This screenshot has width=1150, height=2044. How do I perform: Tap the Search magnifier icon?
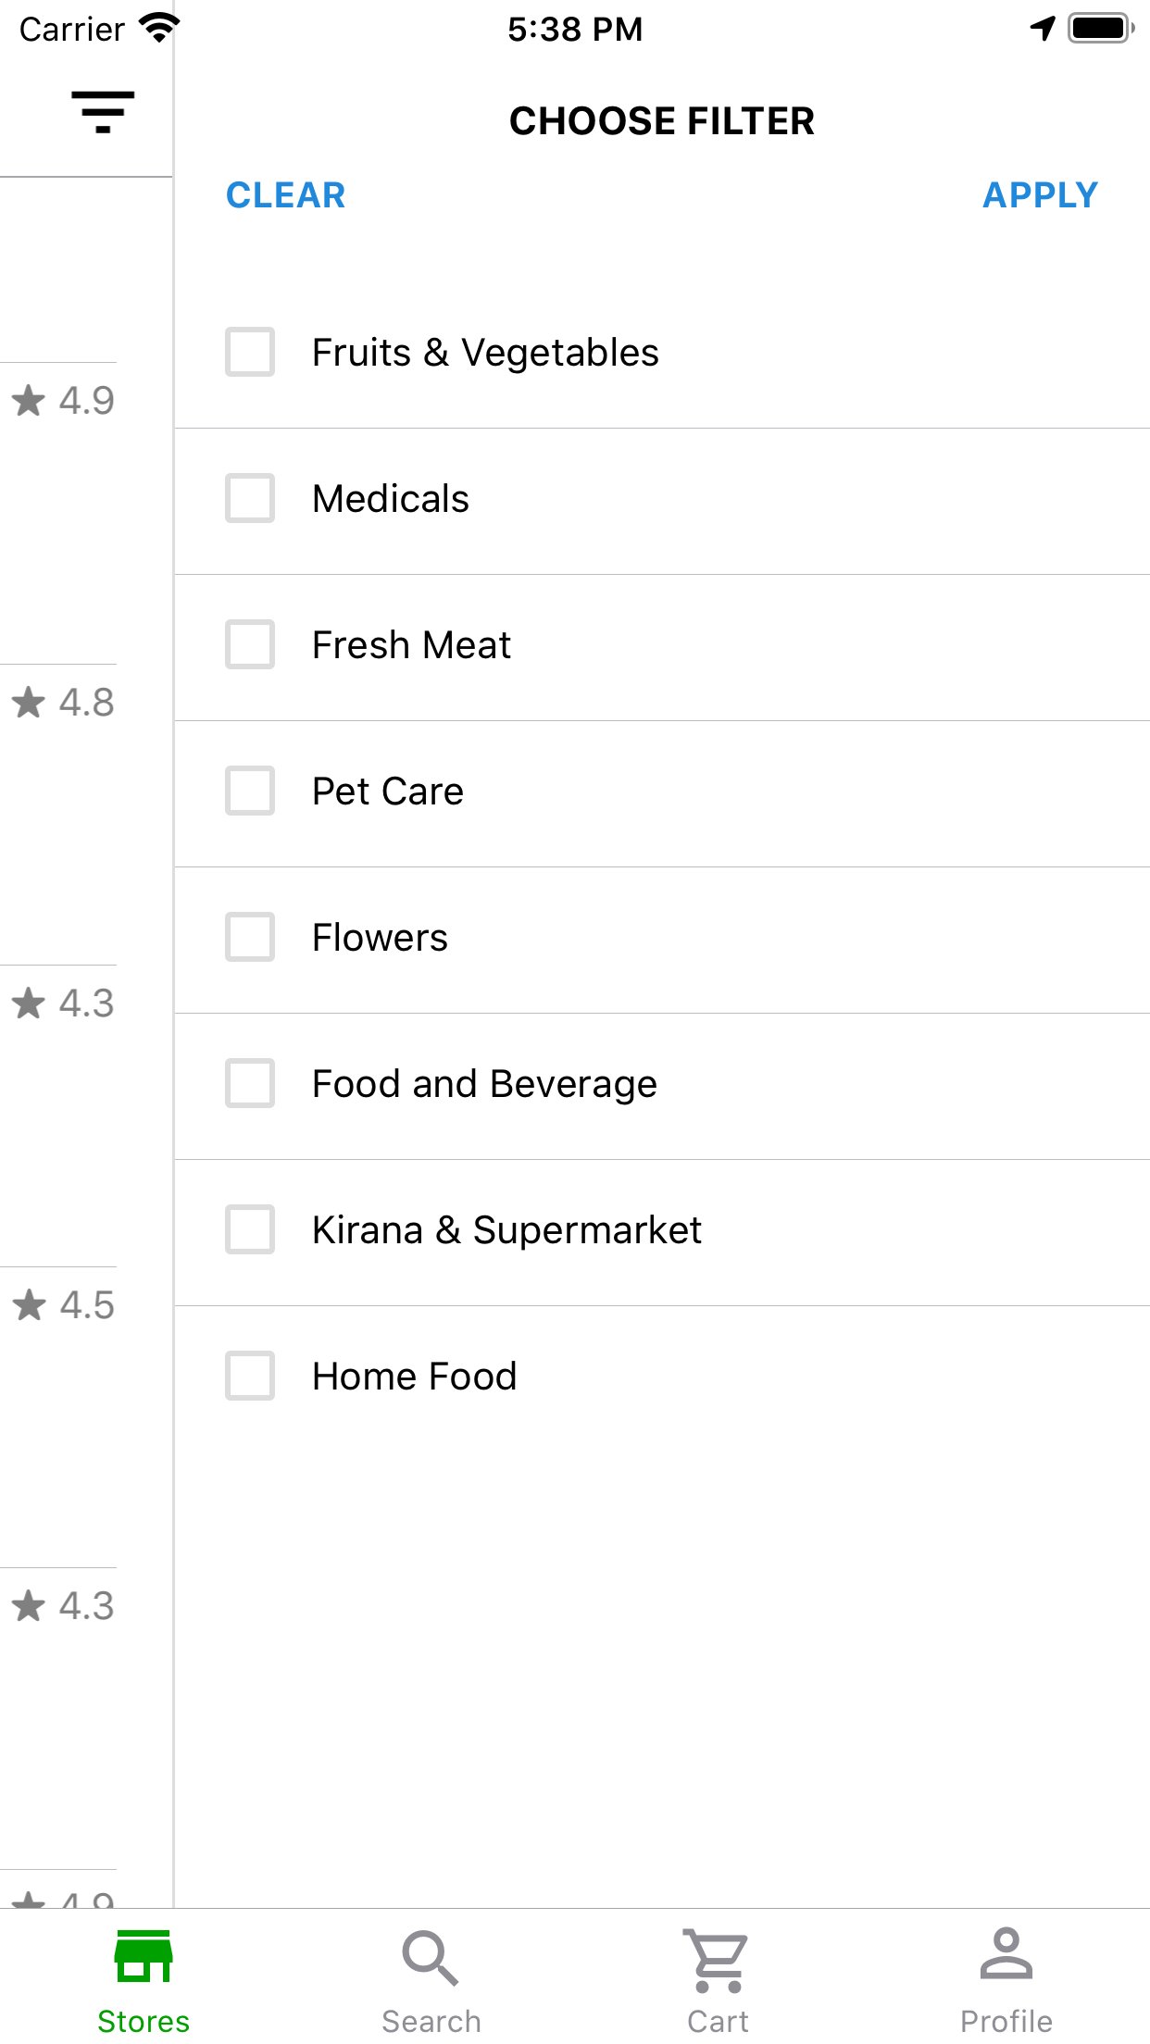(x=431, y=1958)
